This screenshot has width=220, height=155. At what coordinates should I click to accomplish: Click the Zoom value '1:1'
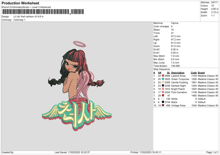pyautogui.click(x=213, y=15)
